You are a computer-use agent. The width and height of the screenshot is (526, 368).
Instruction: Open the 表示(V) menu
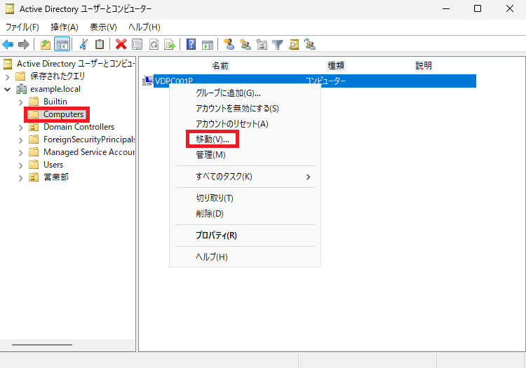(x=103, y=27)
